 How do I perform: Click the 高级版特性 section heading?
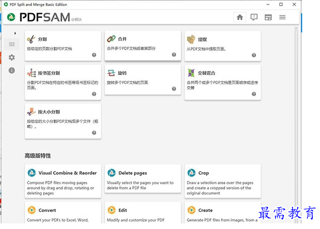38,156
